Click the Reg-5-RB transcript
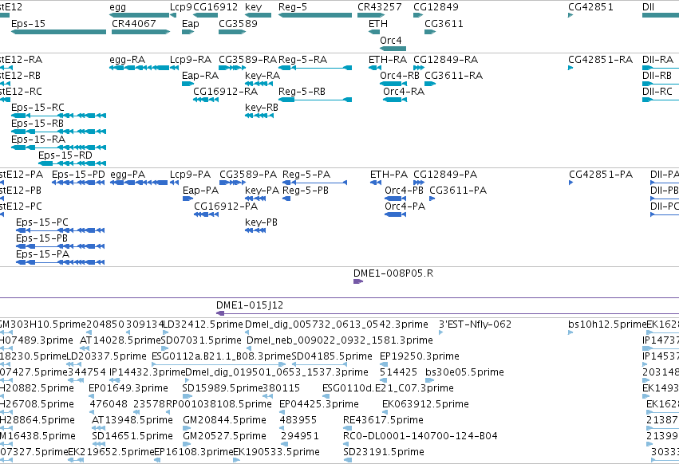 315,100
